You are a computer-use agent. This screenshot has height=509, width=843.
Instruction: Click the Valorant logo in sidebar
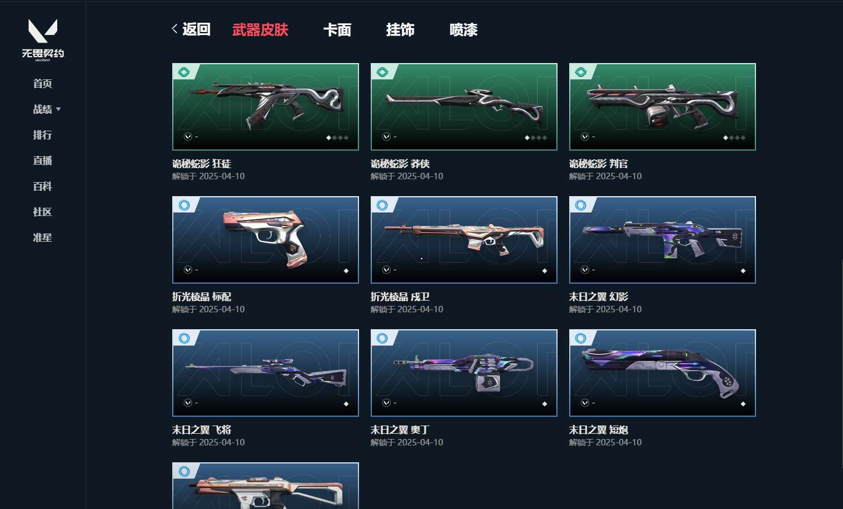(43, 39)
